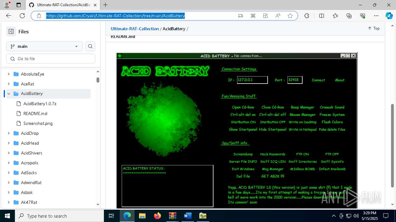Open Word from taskbar

coord(187,216)
